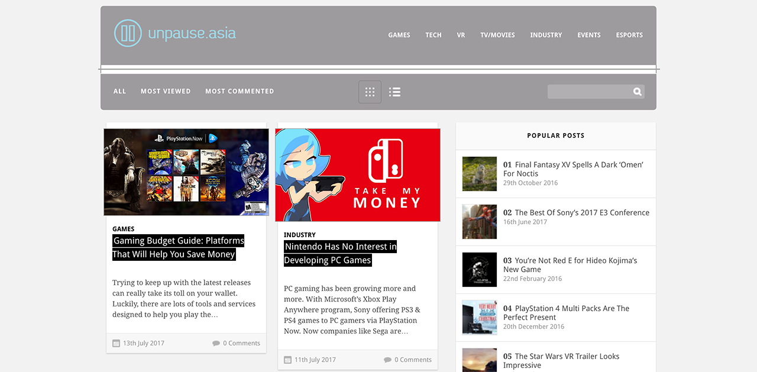Open Final Fantasy XV popular post thumbnail
This screenshot has width=757, height=372.
[x=479, y=174]
